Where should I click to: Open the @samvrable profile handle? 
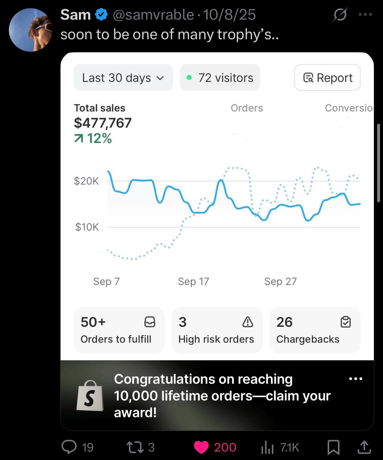[x=153, y=15]
